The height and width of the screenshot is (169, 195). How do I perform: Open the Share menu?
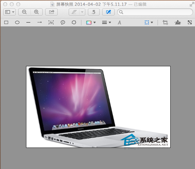pos(51,12)
